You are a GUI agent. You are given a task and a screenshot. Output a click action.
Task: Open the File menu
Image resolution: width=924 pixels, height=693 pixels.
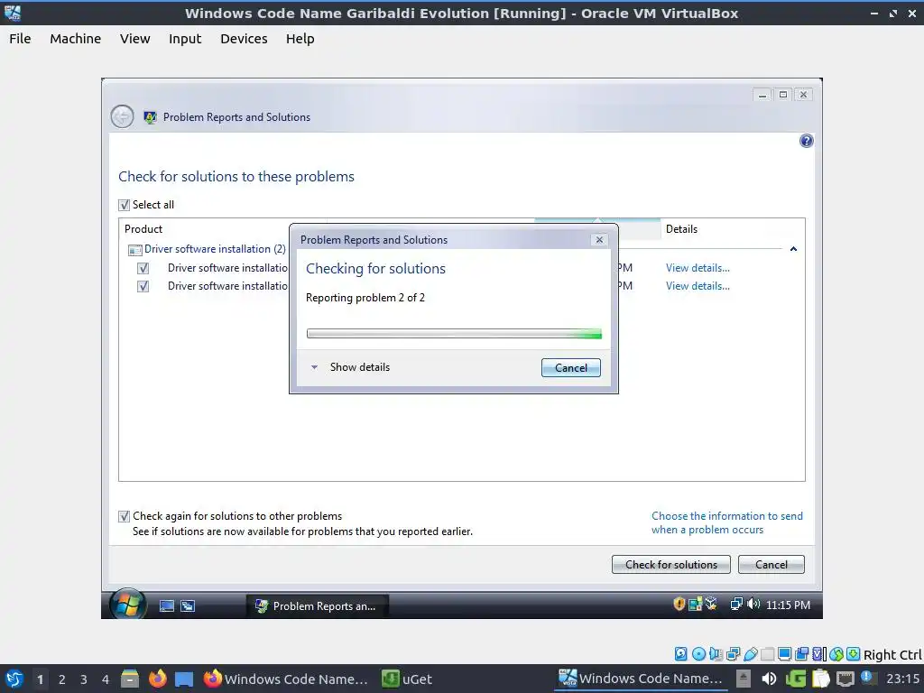(20, 39)
